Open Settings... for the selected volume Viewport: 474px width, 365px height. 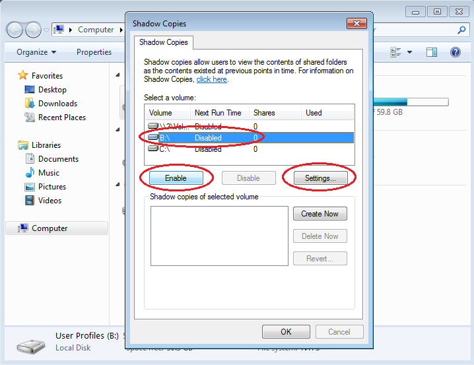click(x=320, y=178)
